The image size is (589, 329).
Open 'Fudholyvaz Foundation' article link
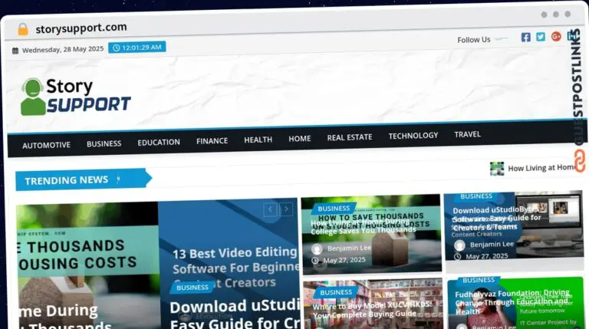tap(512, 301)
